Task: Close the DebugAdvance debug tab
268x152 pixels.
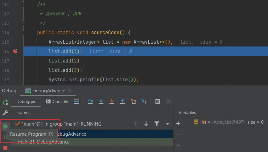Action: pos(70,91)
